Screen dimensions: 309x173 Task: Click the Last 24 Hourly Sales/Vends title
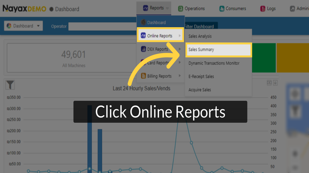[141, 88]
